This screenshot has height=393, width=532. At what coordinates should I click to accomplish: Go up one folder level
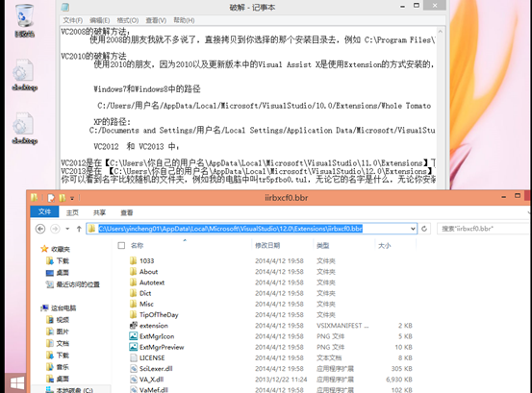(x=79, y=229)
